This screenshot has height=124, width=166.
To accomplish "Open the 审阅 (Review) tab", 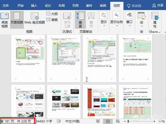I will pyautogui.click(x=103, y=5).
